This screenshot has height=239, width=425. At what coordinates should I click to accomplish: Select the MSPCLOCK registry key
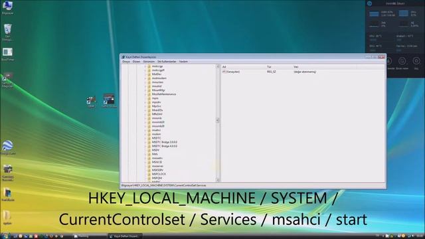(x=159, y=174)
